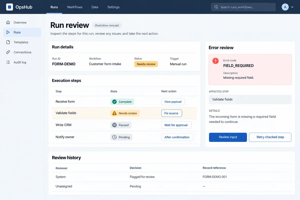
Task: Click the FORM-DEMO run ID
Action: (x=64, y=64)
